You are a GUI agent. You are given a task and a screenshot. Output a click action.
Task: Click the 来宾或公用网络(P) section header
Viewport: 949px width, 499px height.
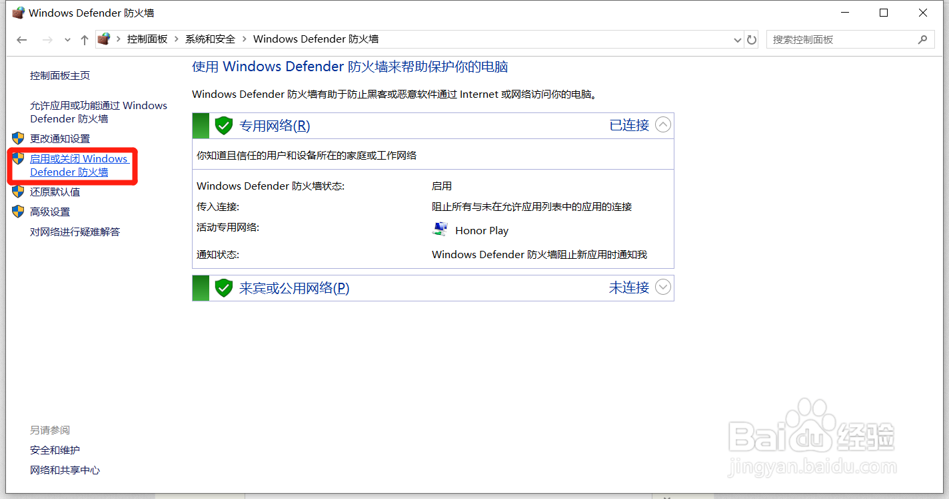(x=433, y=288)
